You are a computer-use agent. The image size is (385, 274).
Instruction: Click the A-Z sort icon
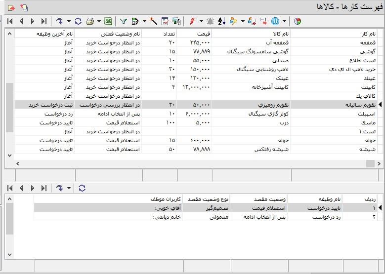click(x=222, y=21)
